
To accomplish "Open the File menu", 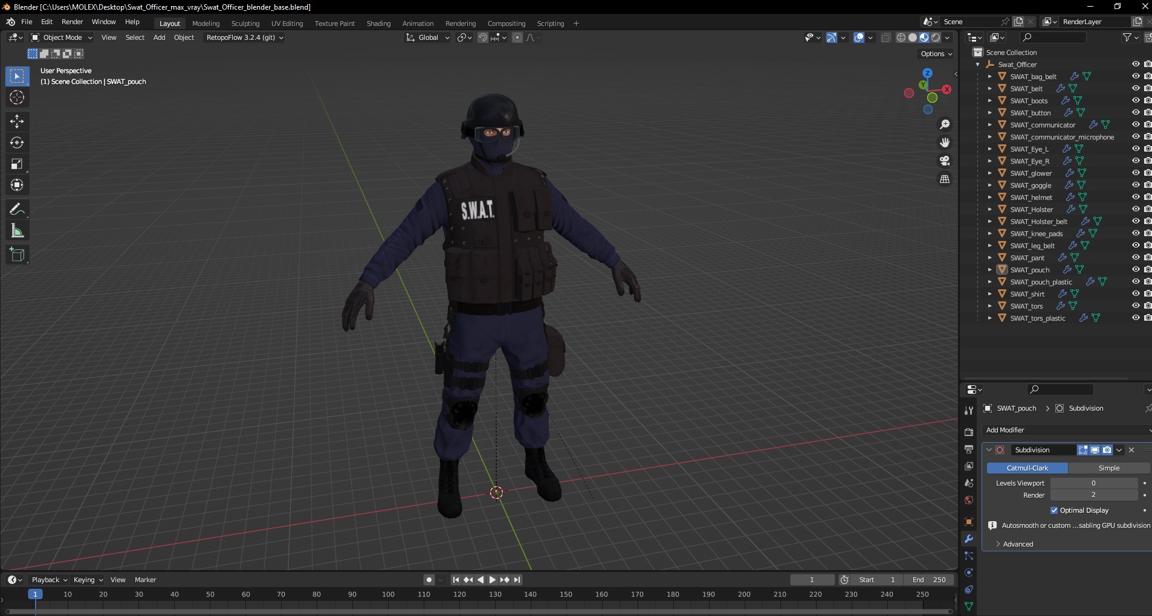I will pyautogui.click(x=27, y=22).
